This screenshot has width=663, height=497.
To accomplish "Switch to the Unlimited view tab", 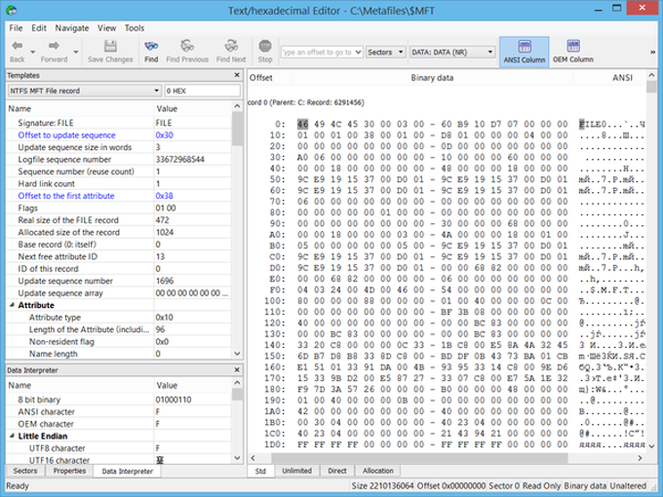I will pos(296,471).
